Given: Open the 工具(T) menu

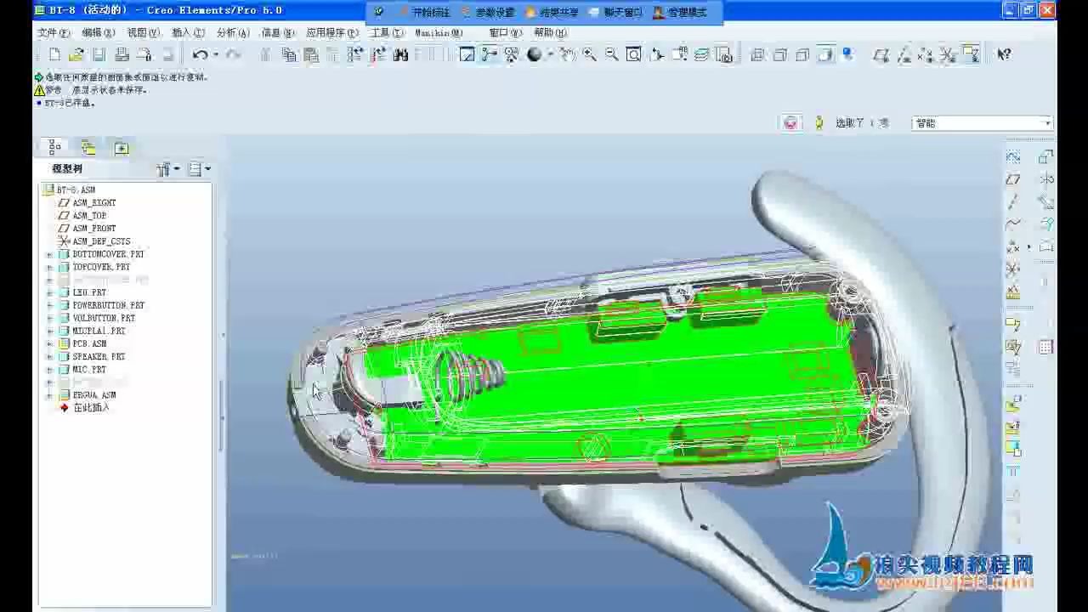Looking at the screenshot, I should pos(387,32).
